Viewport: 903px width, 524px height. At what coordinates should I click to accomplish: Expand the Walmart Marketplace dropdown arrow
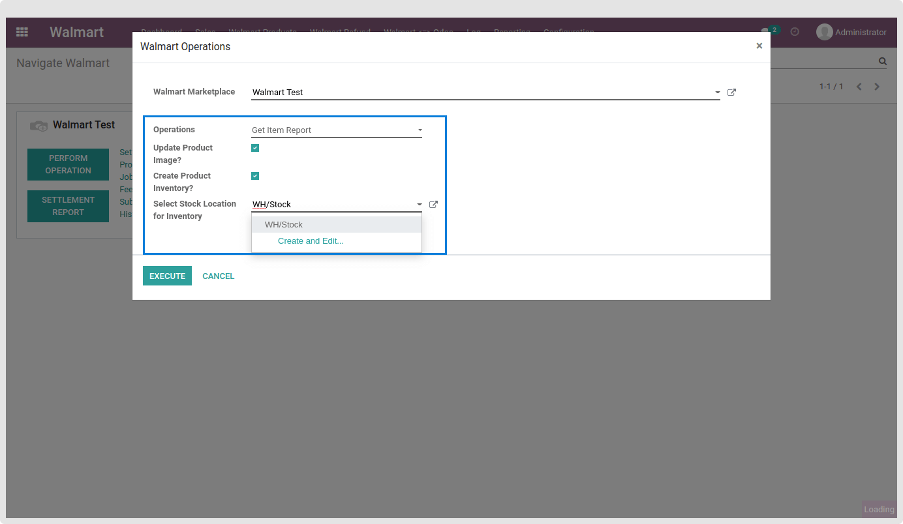click(717, 93)
